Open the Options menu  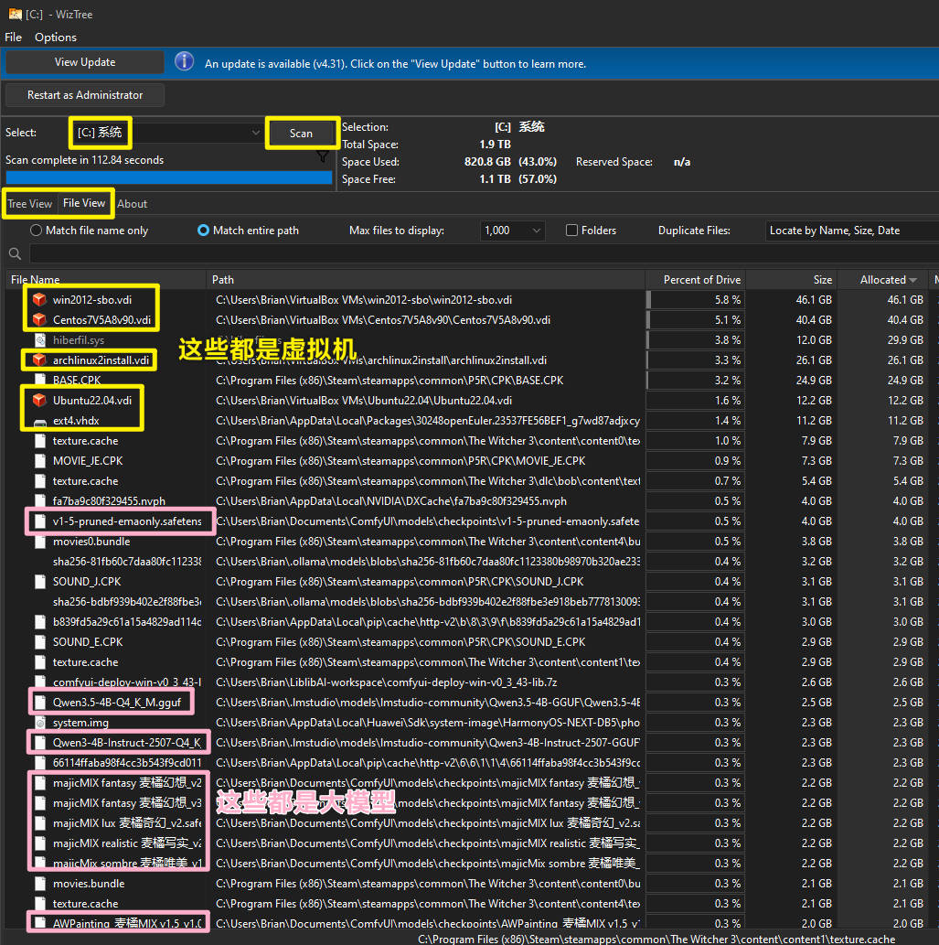56,37
